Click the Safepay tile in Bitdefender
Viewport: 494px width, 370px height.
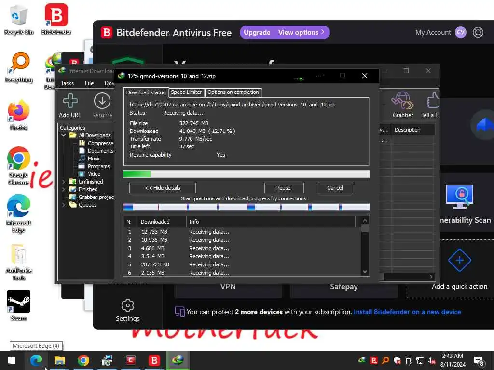pos(343,288)
